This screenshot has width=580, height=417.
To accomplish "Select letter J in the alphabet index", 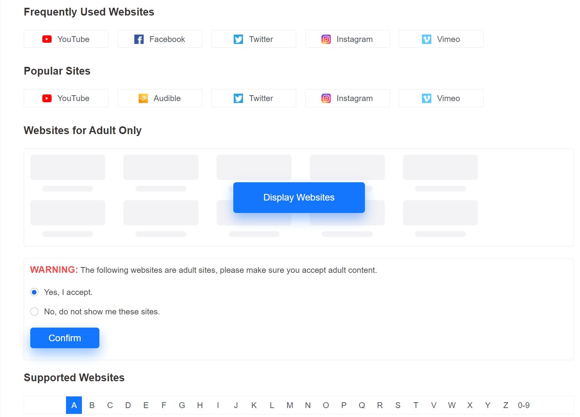I will click(236, 405).
